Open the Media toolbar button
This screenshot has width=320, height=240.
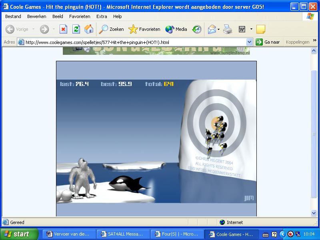[176, 29]
